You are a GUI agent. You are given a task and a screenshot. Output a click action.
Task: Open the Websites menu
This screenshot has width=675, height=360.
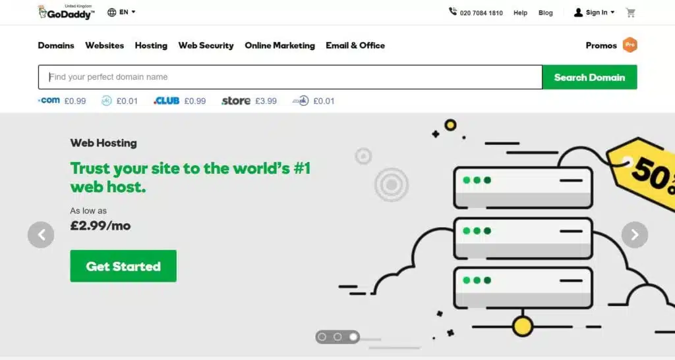coord(105,45)
